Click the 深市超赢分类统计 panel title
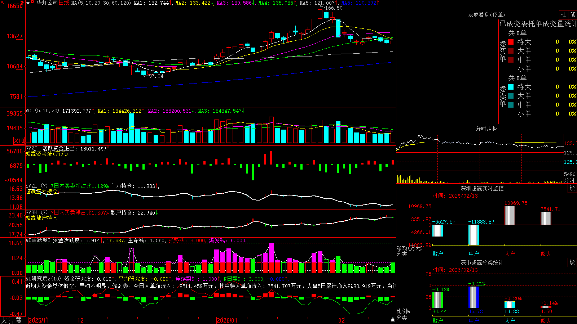Image resolution: width=577 pixels, height=324 pixels. tap(482, 262)
